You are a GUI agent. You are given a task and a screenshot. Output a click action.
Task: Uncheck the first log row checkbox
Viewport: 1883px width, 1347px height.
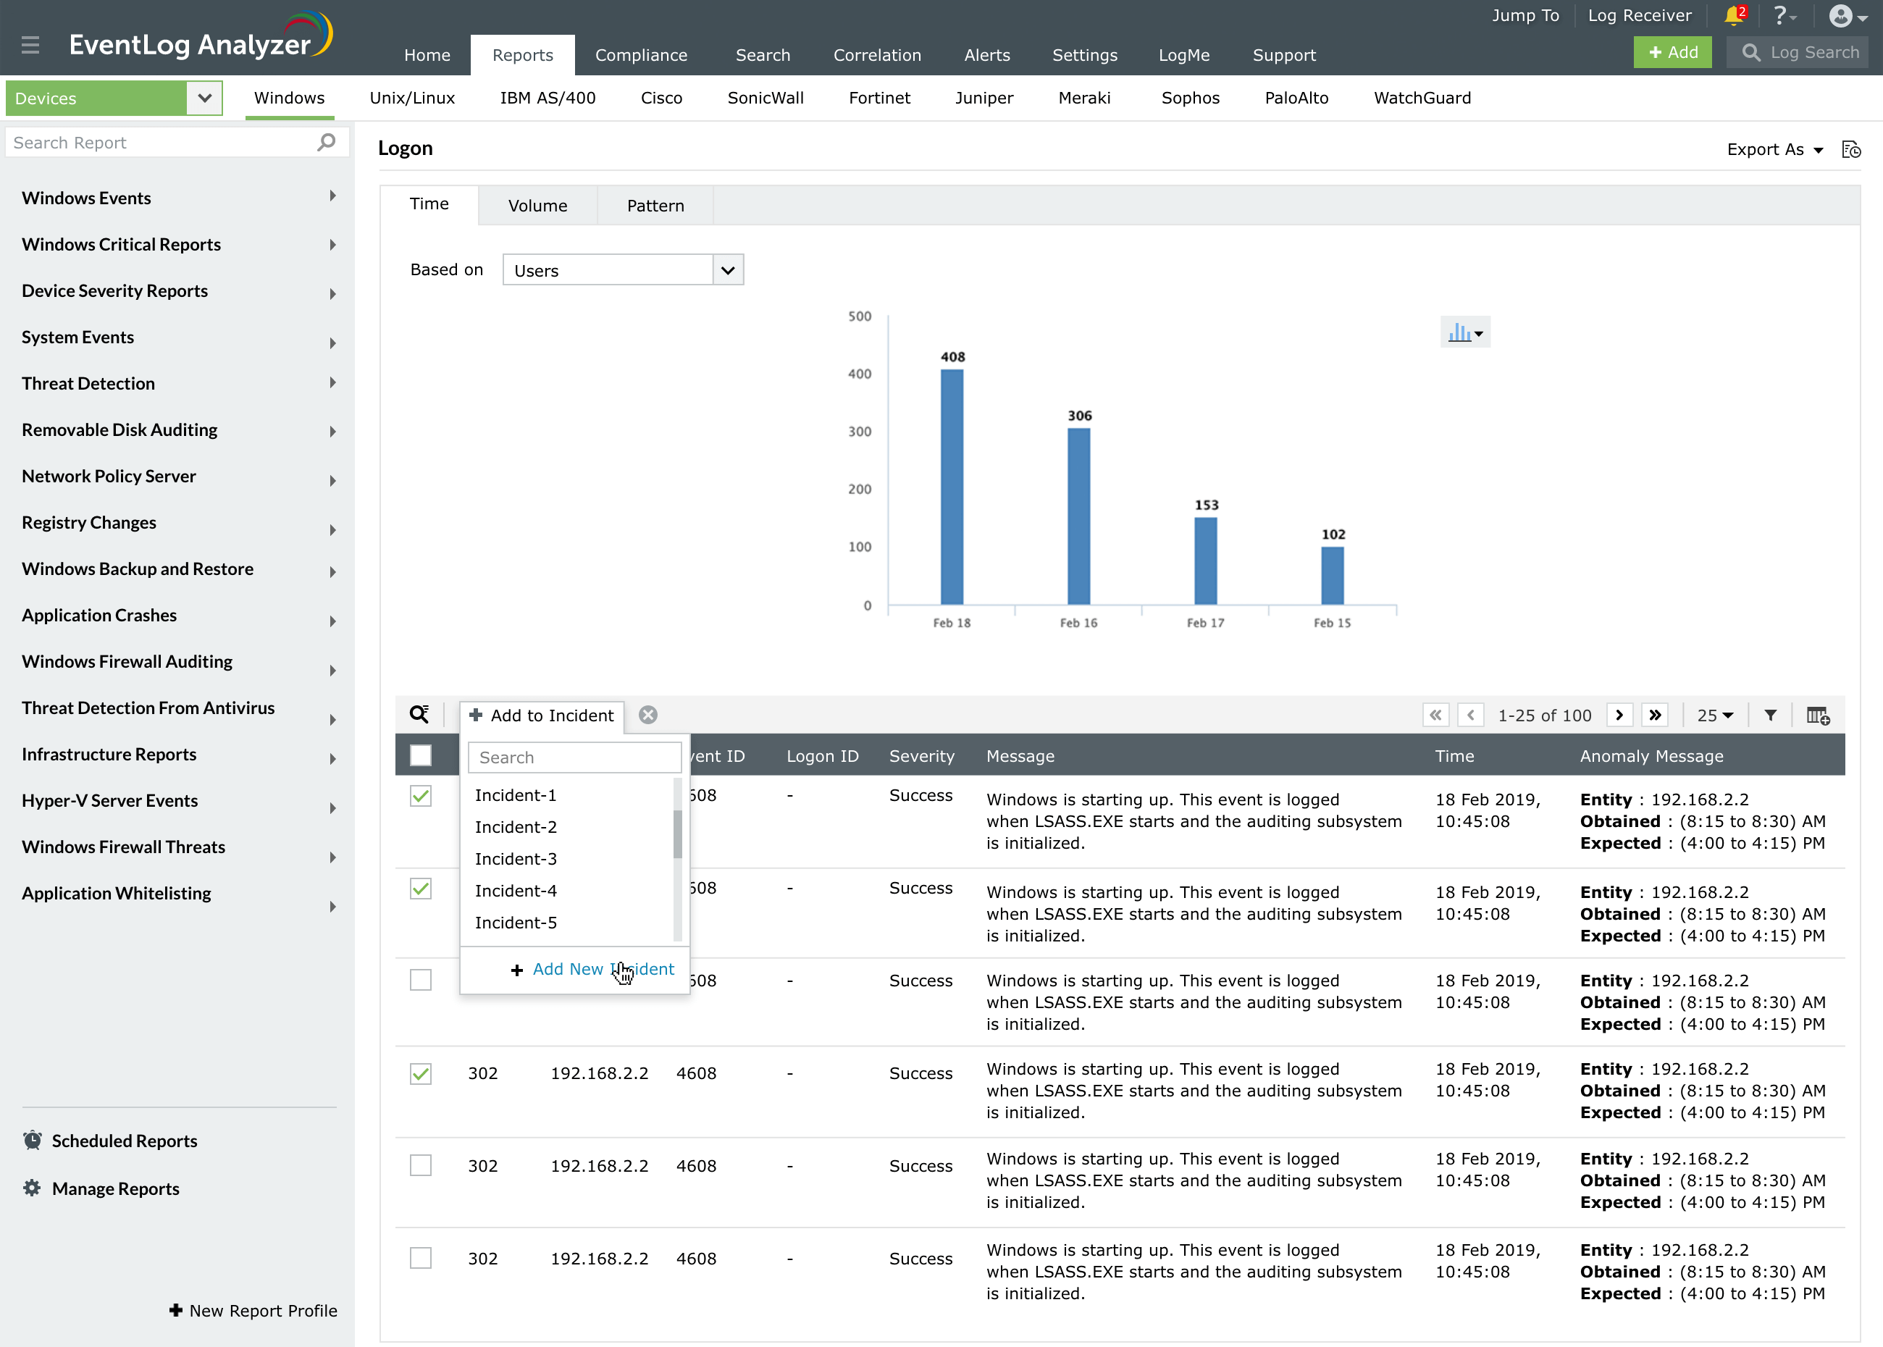421,795
